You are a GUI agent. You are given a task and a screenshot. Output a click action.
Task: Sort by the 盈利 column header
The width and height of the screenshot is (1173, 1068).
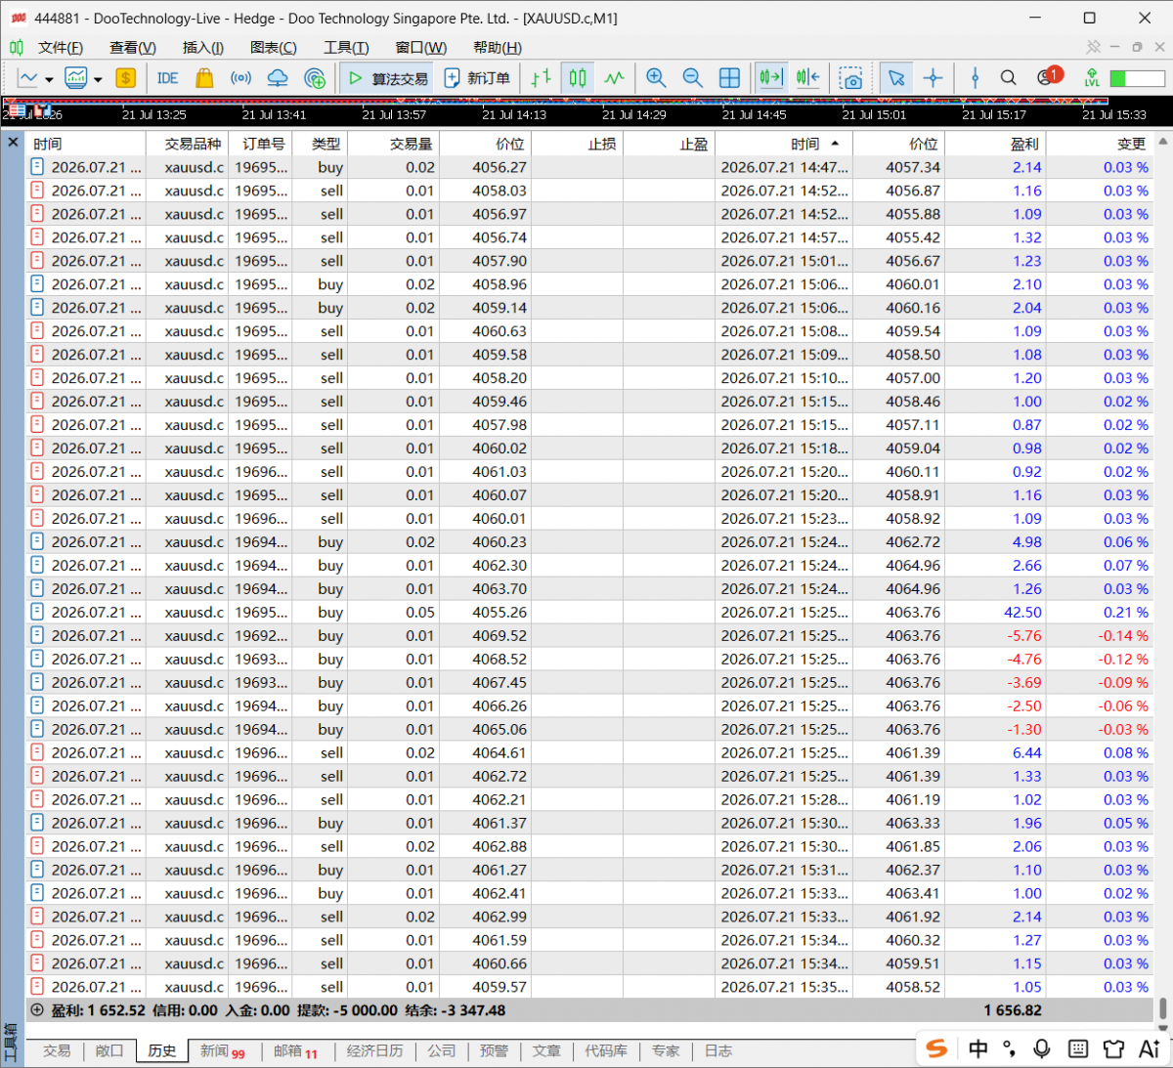[995, 144]
